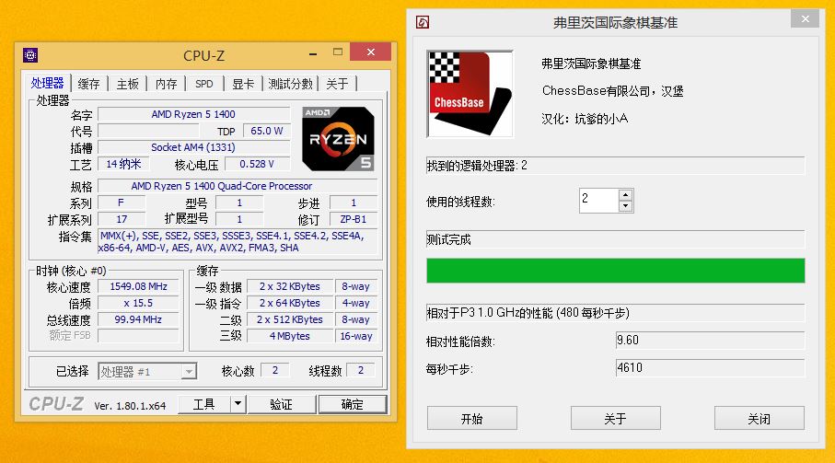Switch to the 缓存 tab in CPU-Z
The height and width of the screenshot is (463, 835).
click(88, 84)
